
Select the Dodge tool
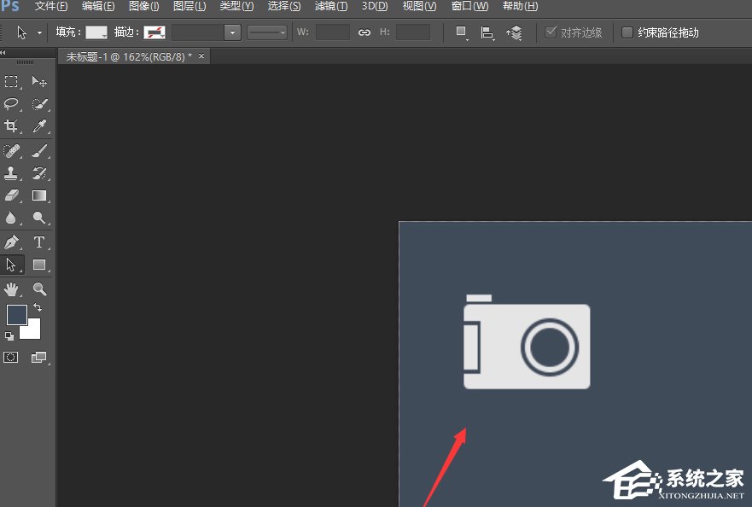click(x=39, y=218)
